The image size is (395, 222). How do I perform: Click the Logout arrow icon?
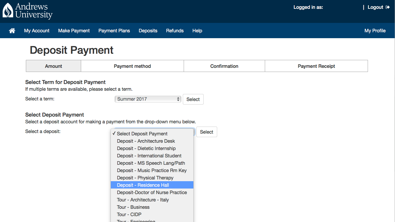[388, 7]
